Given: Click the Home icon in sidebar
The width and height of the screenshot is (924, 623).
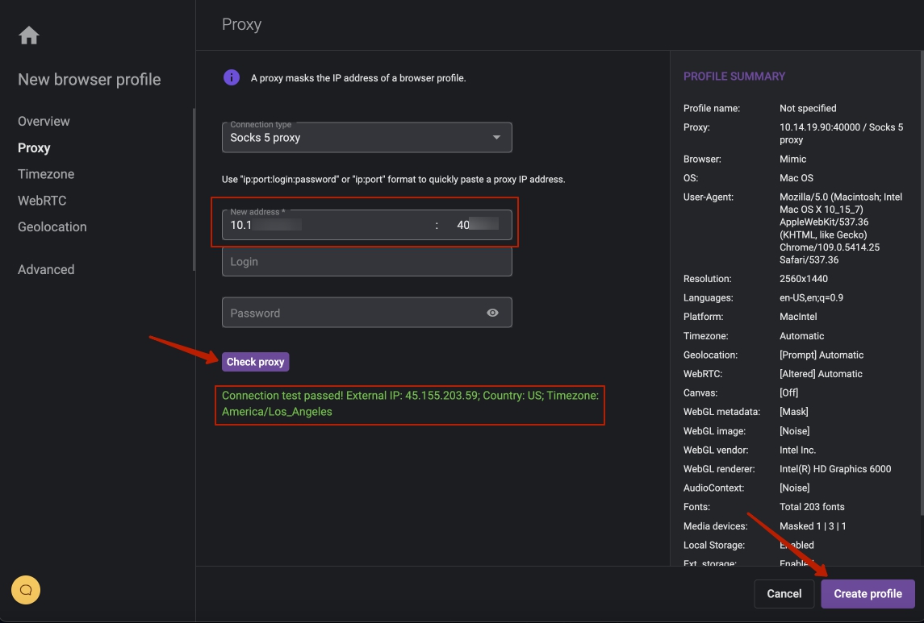Looking at the screenshot, I should pos(29,35).
